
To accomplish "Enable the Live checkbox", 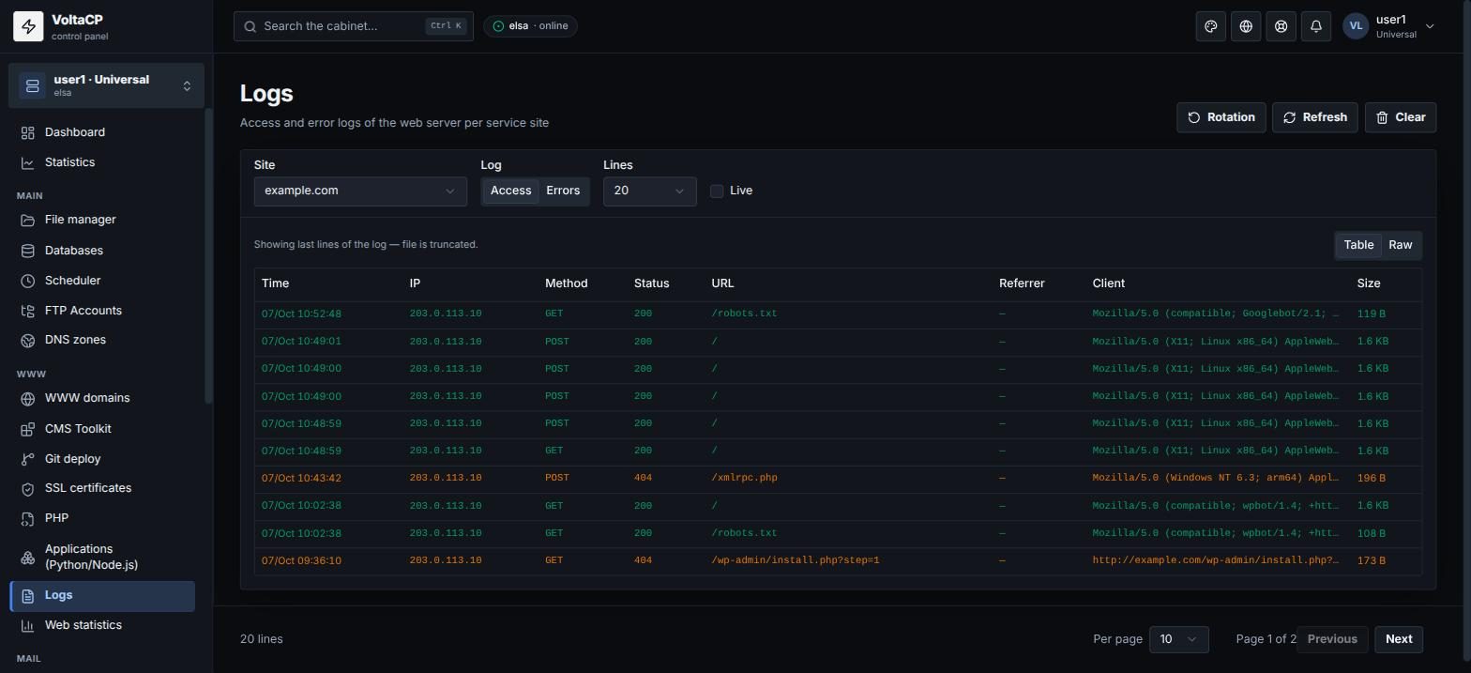I will click(717, 191).
